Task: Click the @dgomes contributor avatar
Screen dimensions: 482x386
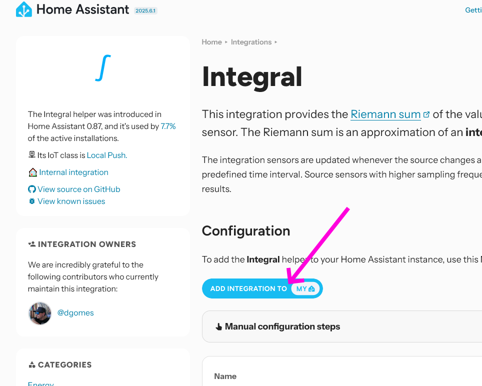Action: tap(39, 313)
